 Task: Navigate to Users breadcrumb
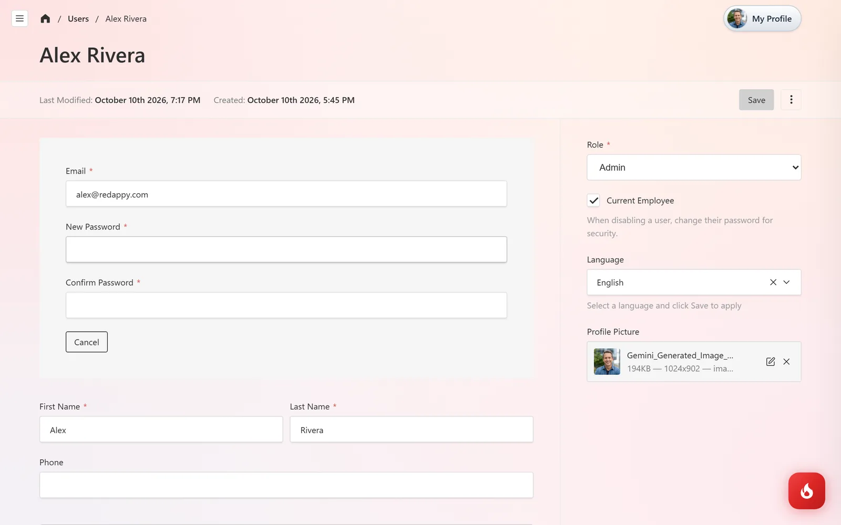(78, 19)
